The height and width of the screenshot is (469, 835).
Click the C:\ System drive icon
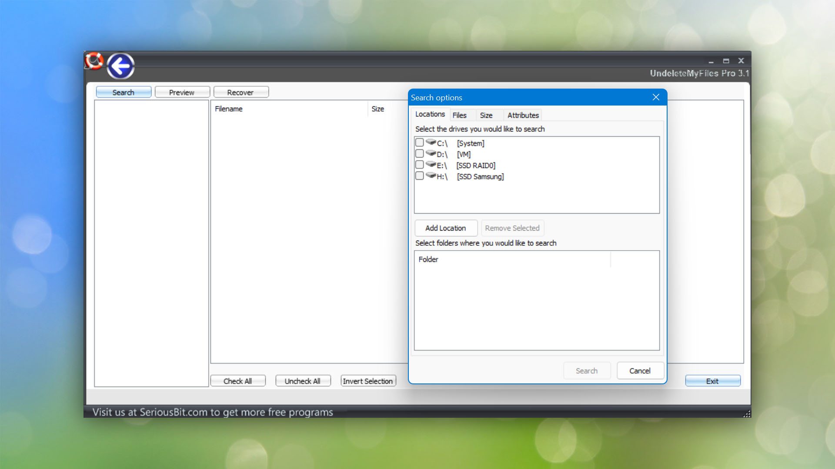click(x=431, y=142)
